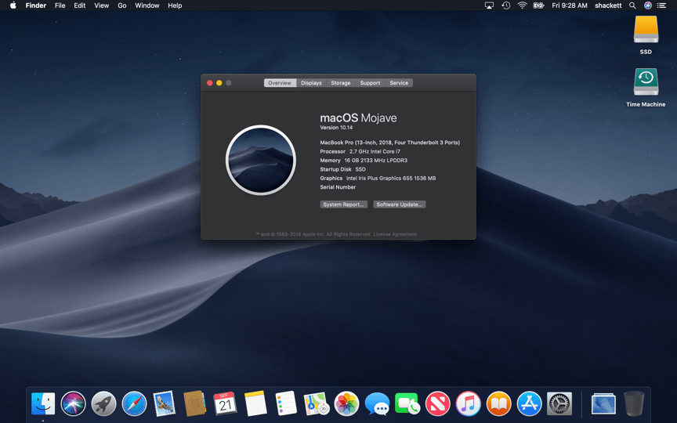Open Wi-Fi status menu

(523, 5)
